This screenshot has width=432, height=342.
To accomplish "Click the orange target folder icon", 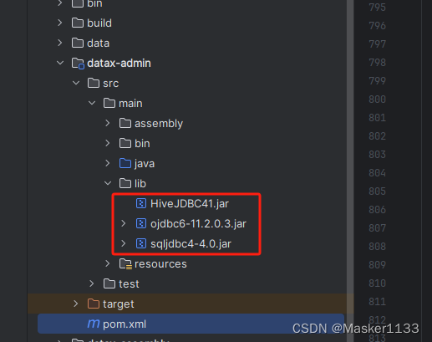I will (x=94, y=304).
